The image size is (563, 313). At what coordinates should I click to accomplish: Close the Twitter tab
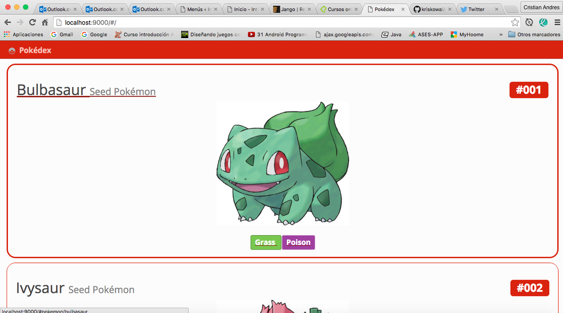tap(496, 9)
